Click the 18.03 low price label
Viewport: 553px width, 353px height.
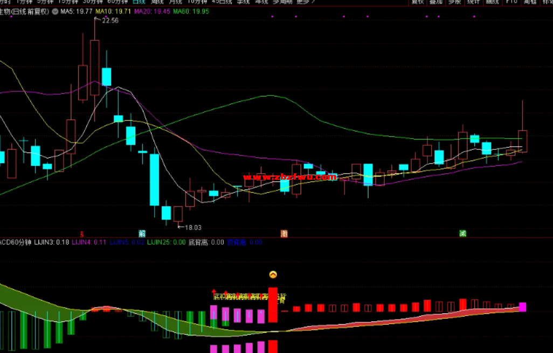193,228
